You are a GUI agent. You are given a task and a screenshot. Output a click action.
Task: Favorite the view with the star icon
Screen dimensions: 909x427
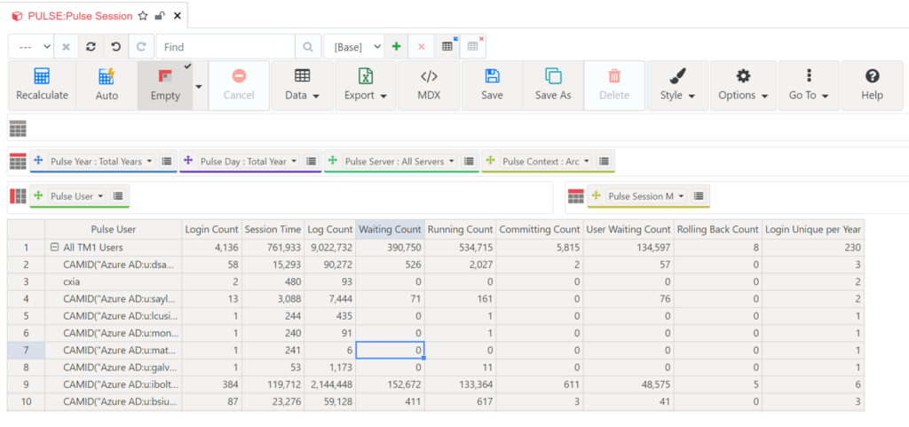tap(143, 16)
